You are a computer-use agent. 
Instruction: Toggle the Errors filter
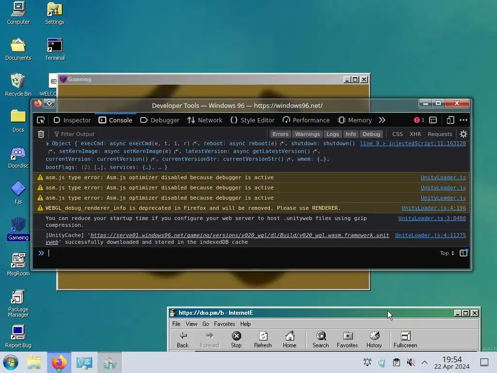point(280,134)
